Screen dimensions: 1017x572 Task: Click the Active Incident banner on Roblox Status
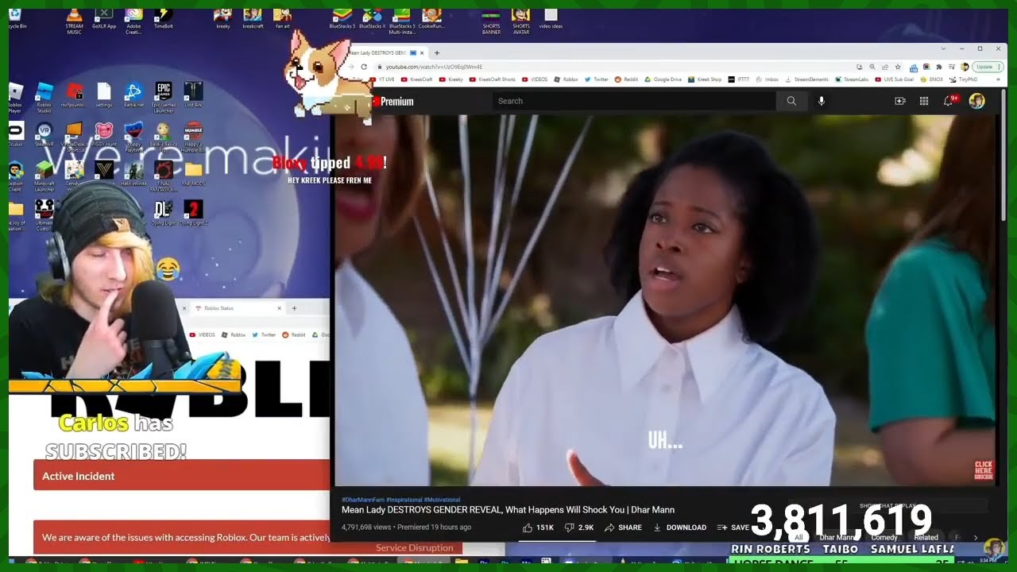pyautogui.click(x=181, y=476)
